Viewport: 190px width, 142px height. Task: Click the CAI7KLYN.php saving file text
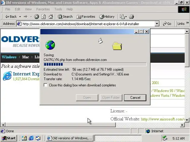(75, 60)
